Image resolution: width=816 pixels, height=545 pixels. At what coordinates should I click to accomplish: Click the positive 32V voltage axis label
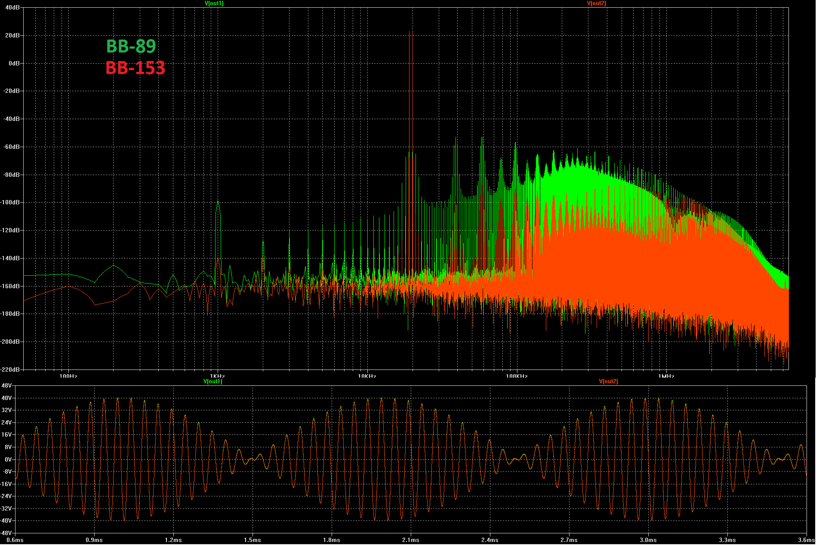pos(7,410)
